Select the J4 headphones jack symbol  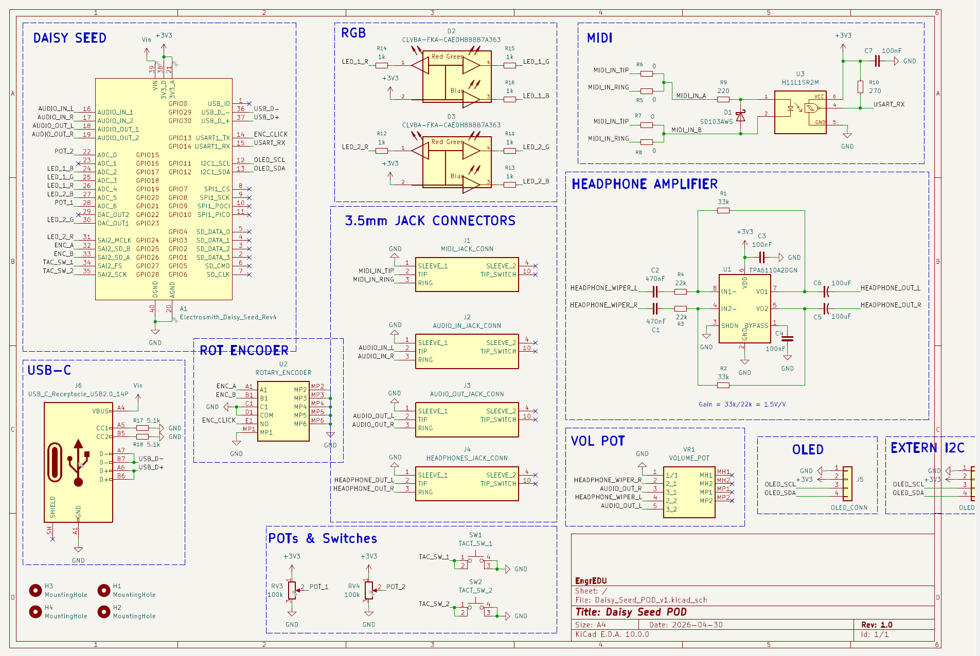coord(467,484)
